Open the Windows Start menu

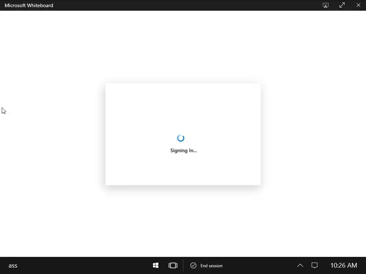(x=156, y=265)
